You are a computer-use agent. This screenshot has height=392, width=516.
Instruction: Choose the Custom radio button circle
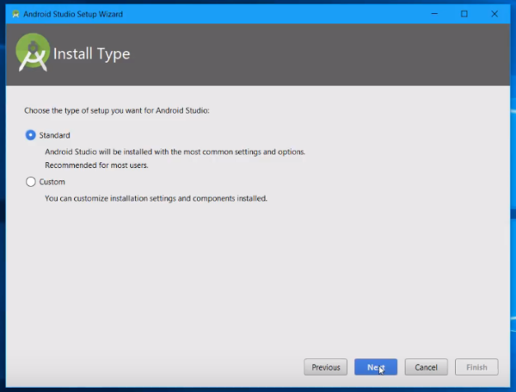31,182
